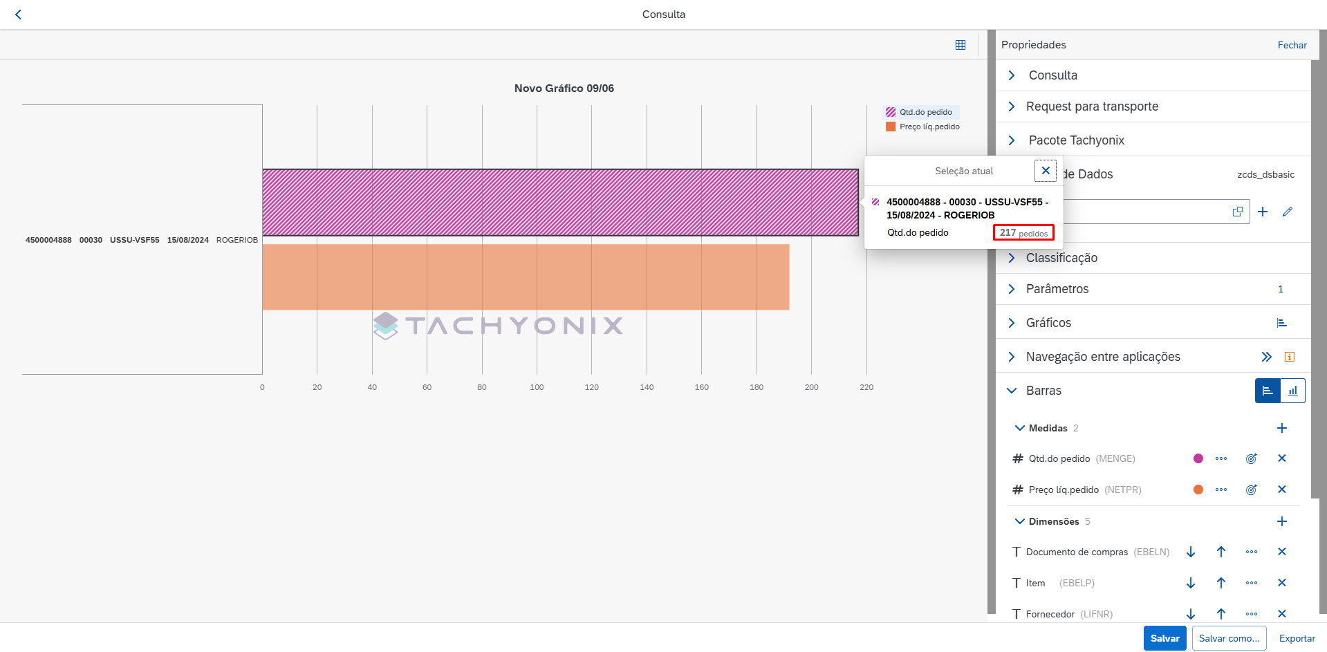Click the magenta Qtd.do pedido color swatch
The height and width of the screenshot is (652, 1327).
[x=1198, y=458]
